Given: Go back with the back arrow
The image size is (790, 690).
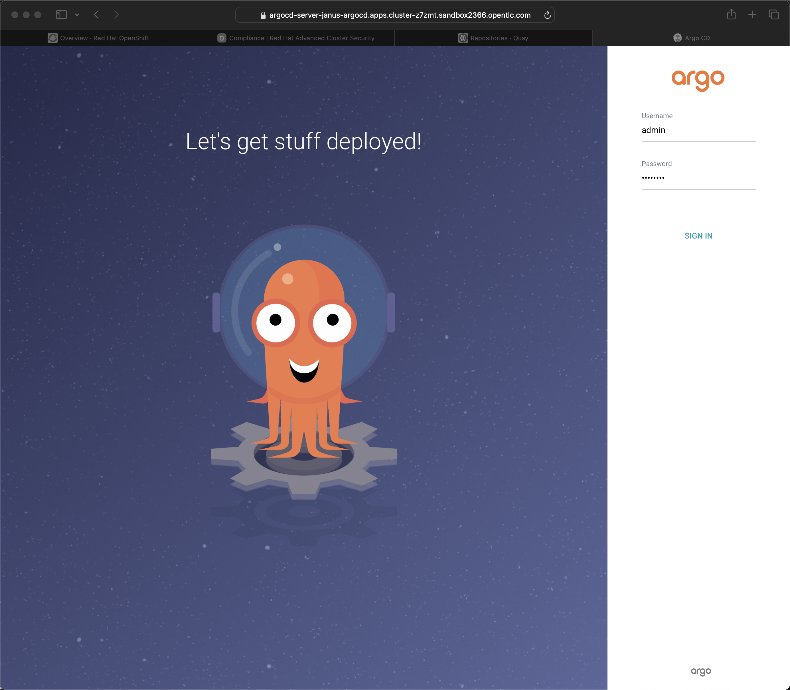Looking at the screenshot, I should [x=96, y=15].
